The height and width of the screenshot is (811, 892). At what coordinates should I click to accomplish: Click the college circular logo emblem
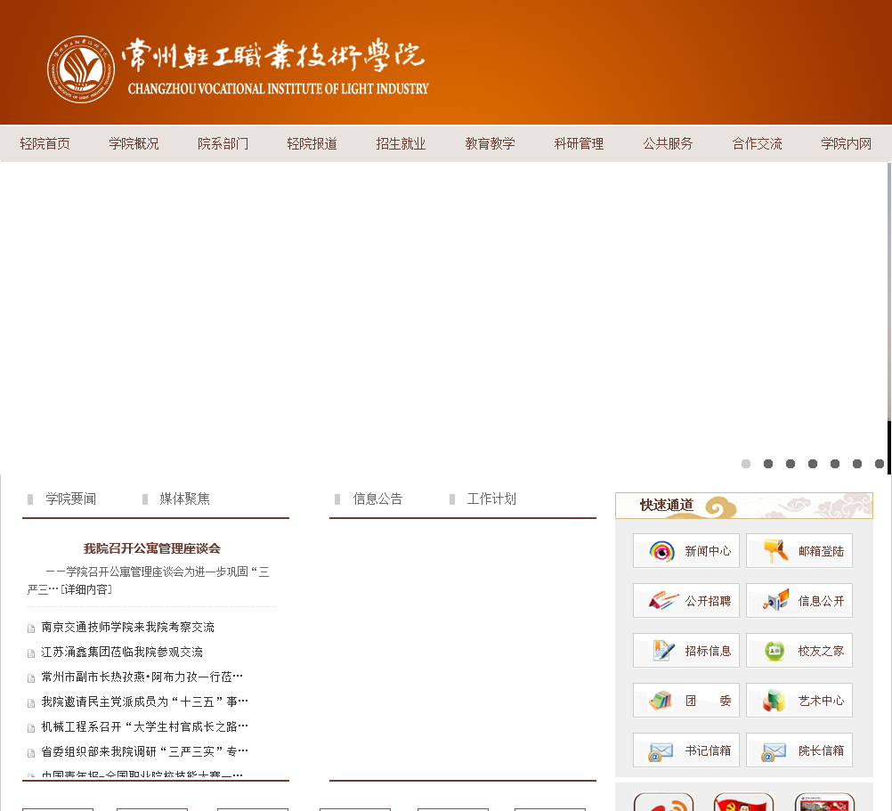81,69
